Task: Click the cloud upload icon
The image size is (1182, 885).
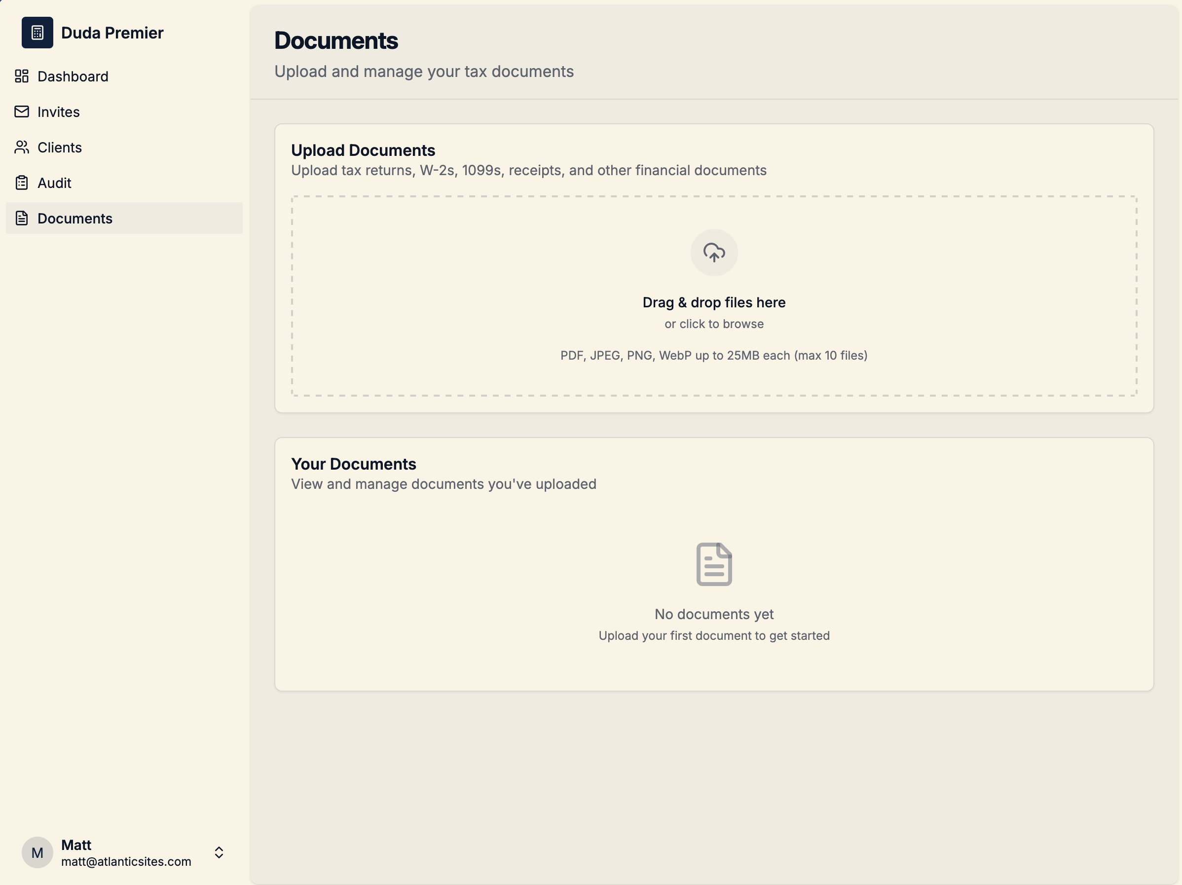Action: [714, 253]
